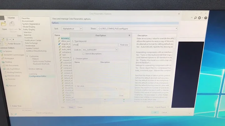The image size is (225, 126).
Task: Select the Workspace folder entry
Action: pos(9,58)
